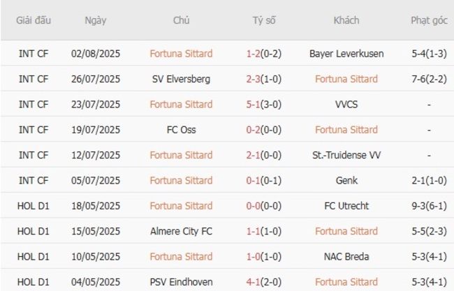Select the "Tỷ số" column header
This screenshot has width=454, height=291.
click(264, 20)
